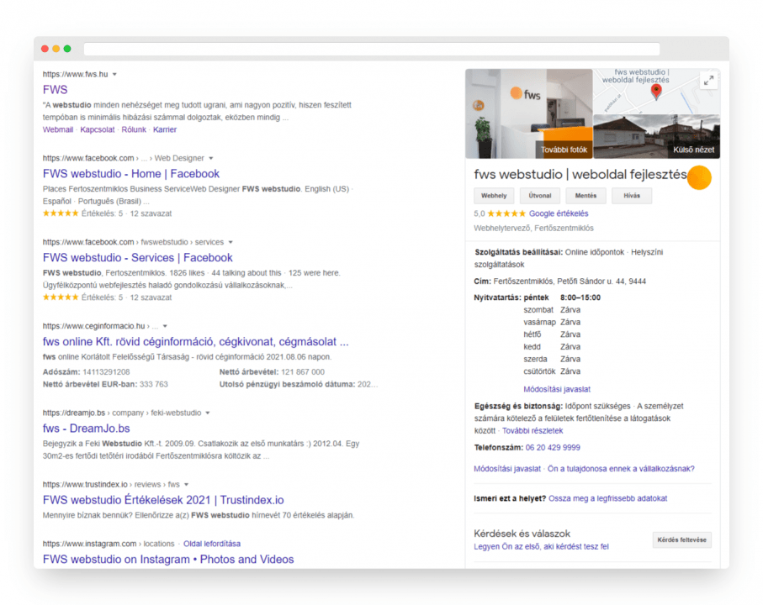The width and height of the screenshot is (763, 605).
Task: Click the orange fws logo circle beside the title
Action: pos(699,177)
